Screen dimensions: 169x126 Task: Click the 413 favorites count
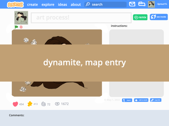36,104
